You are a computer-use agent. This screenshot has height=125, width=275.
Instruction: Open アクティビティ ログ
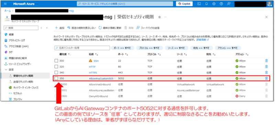tap(17, 40)
